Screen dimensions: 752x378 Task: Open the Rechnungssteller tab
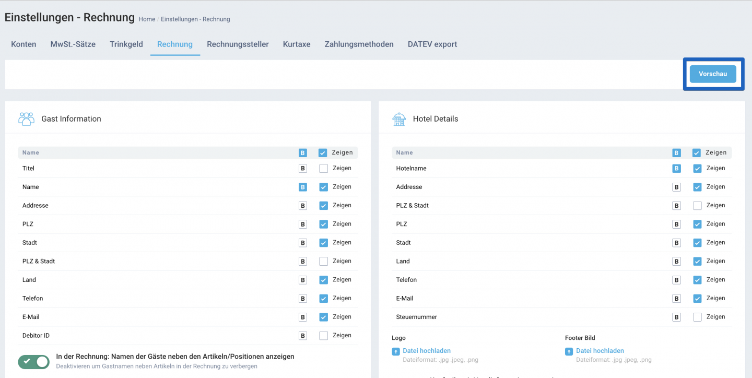(x=238, y=44)
